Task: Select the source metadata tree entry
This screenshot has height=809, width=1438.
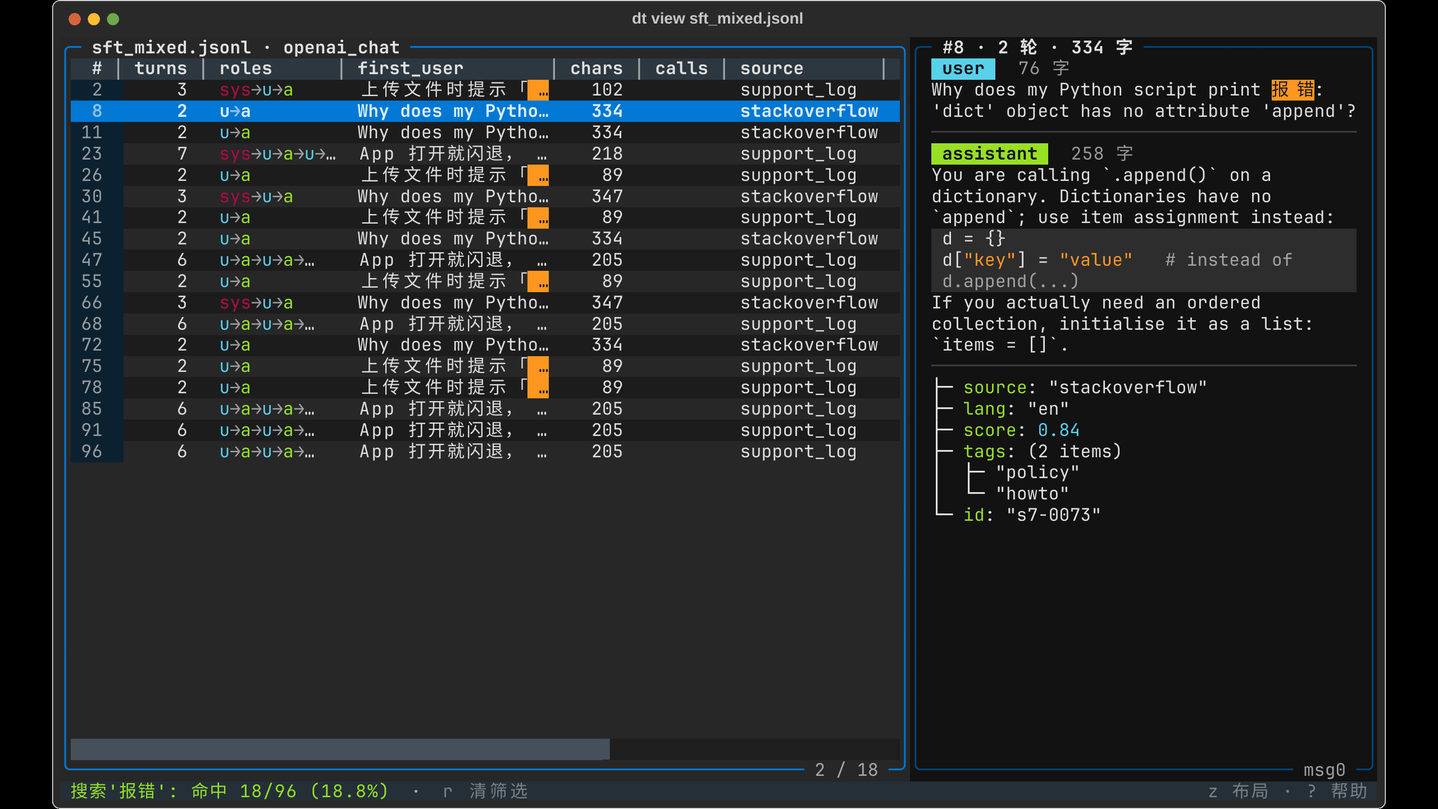Action: click(1085, 388)
